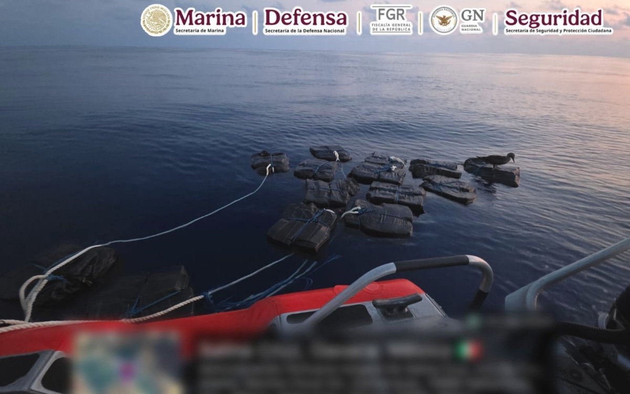The width and height of the screenshot is (630, 394).
Task: Click the Secretaría de la Defensa Nacional subtitle
Action: 304,31
